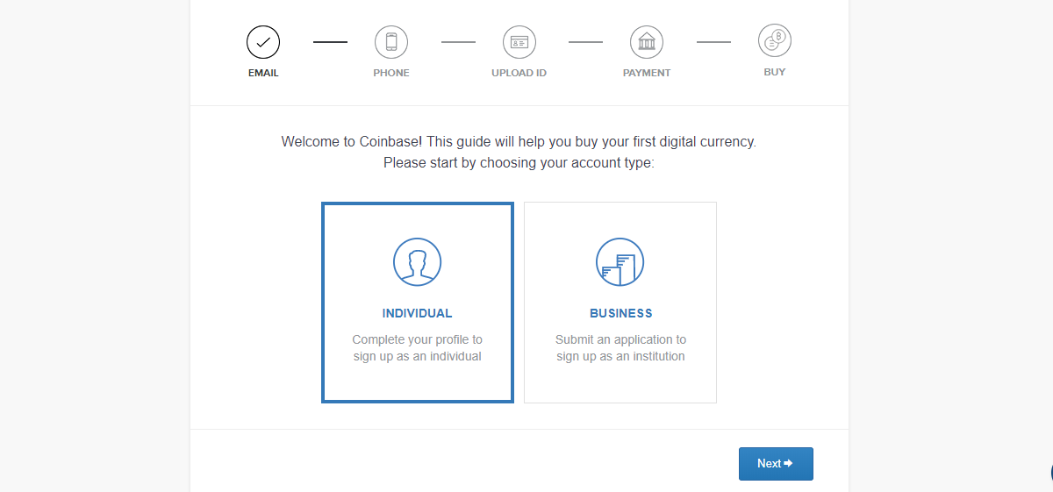
Task: Select the BUY step label
Action: click(x=775, y=72)
